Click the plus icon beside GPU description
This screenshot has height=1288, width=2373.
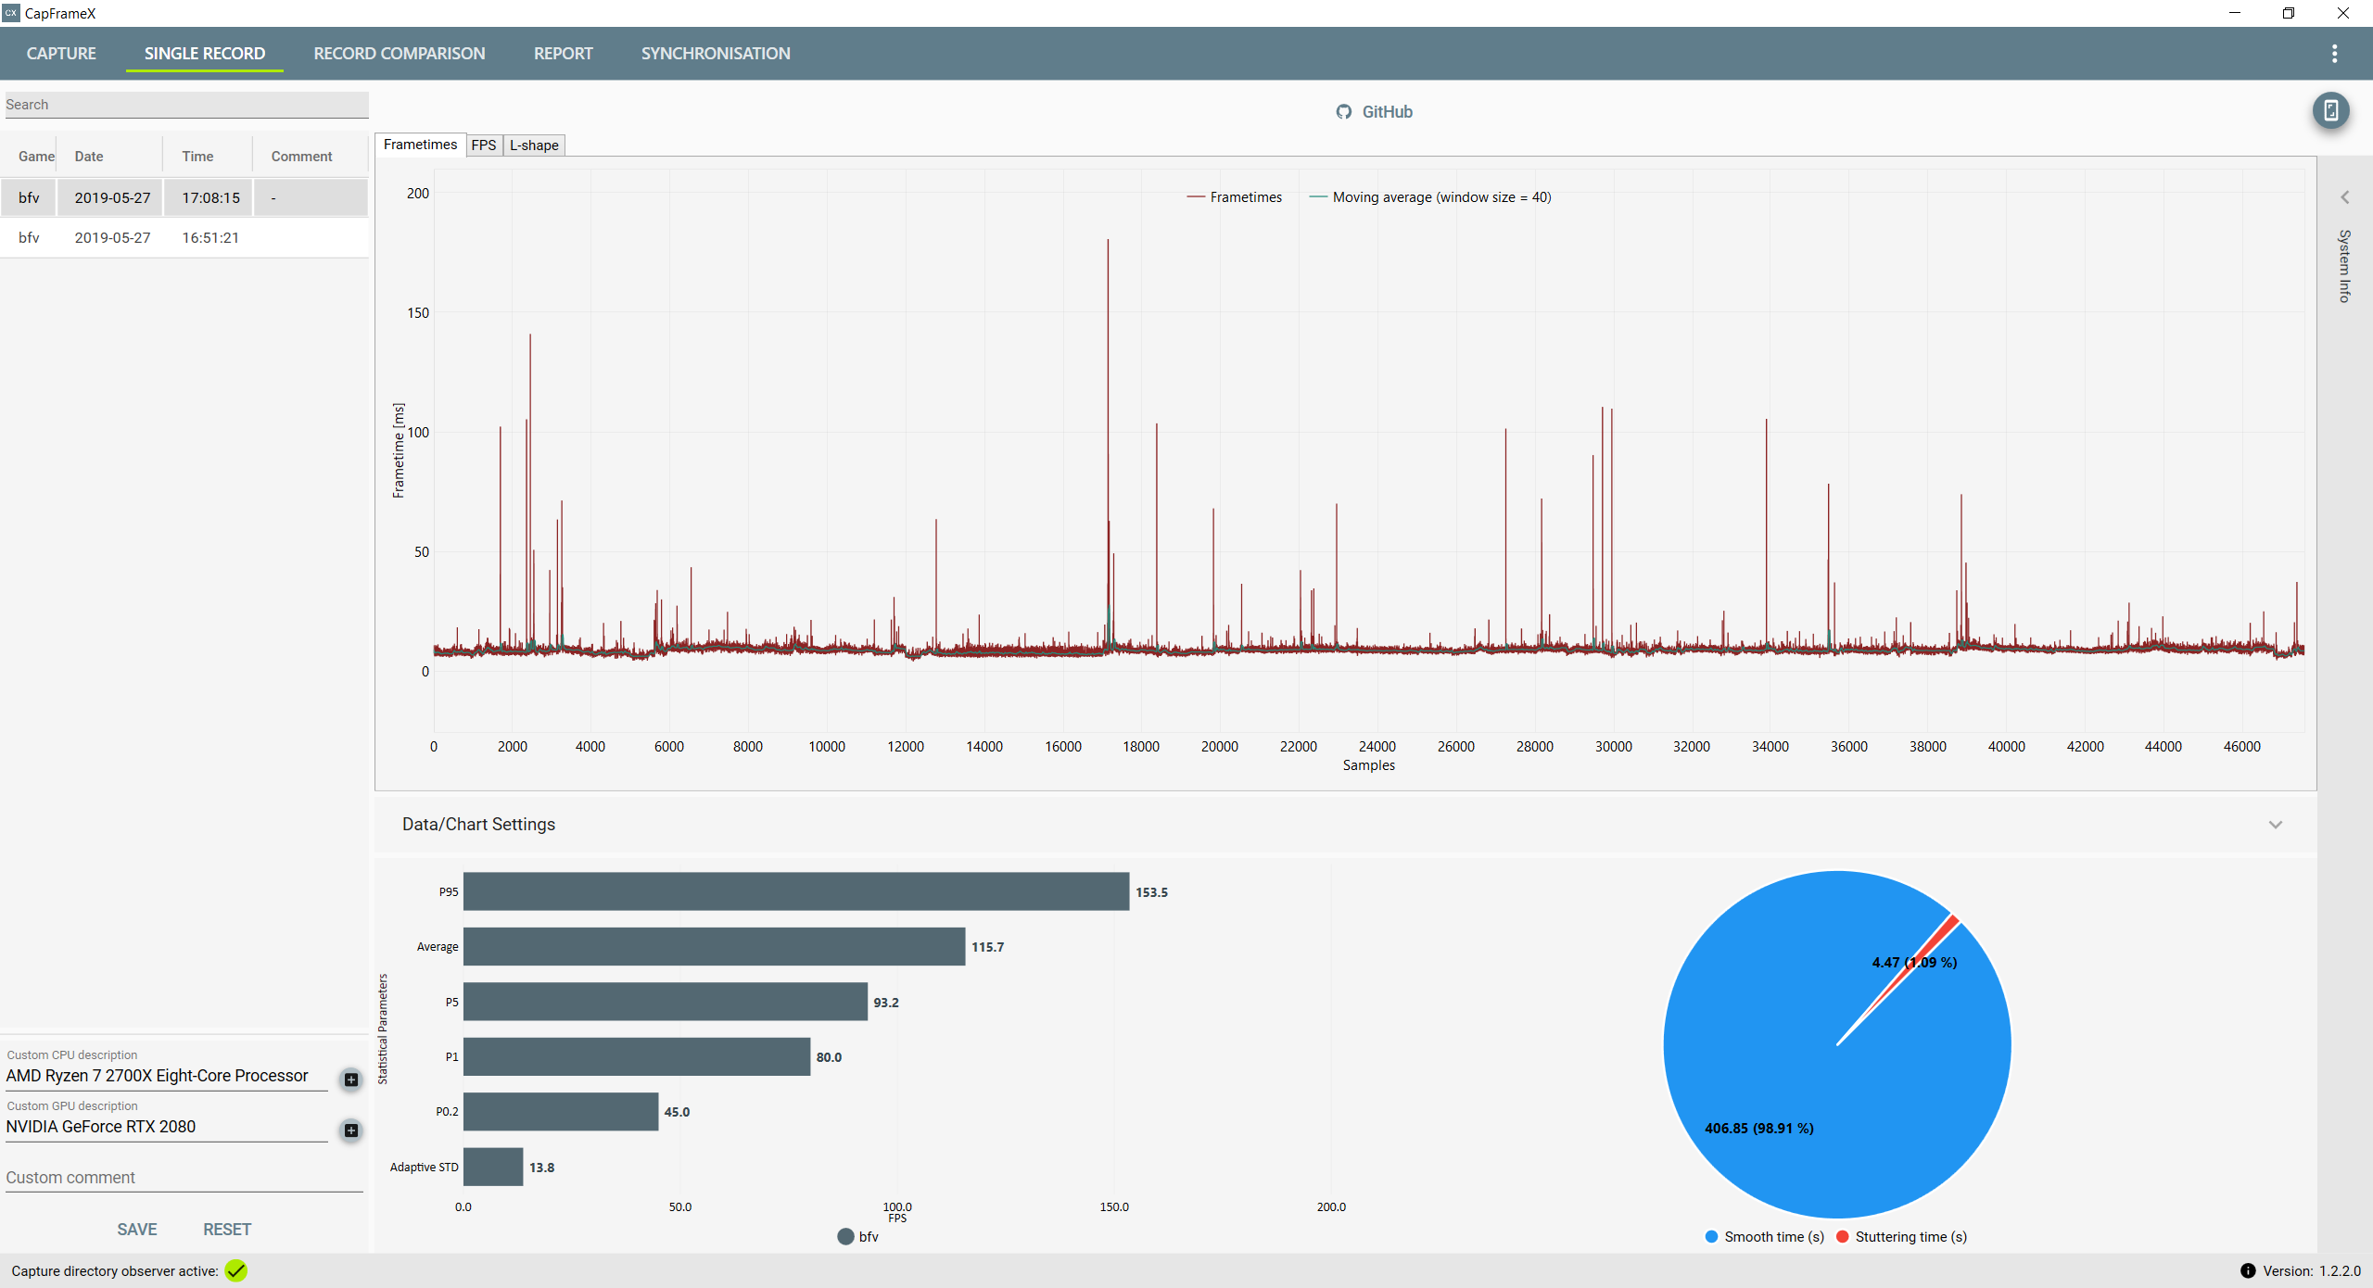coord(351,1130)
